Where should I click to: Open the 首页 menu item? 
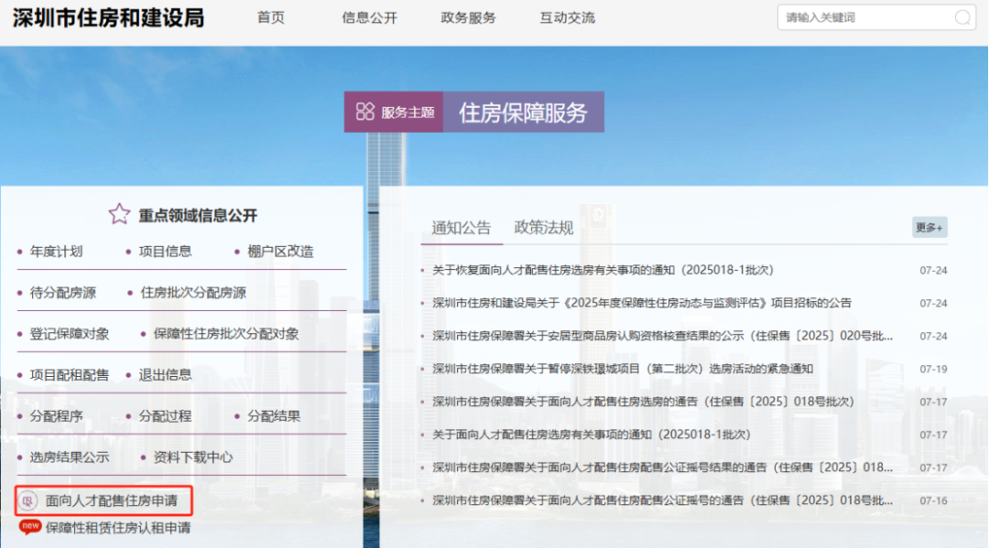tap(271, 17)
